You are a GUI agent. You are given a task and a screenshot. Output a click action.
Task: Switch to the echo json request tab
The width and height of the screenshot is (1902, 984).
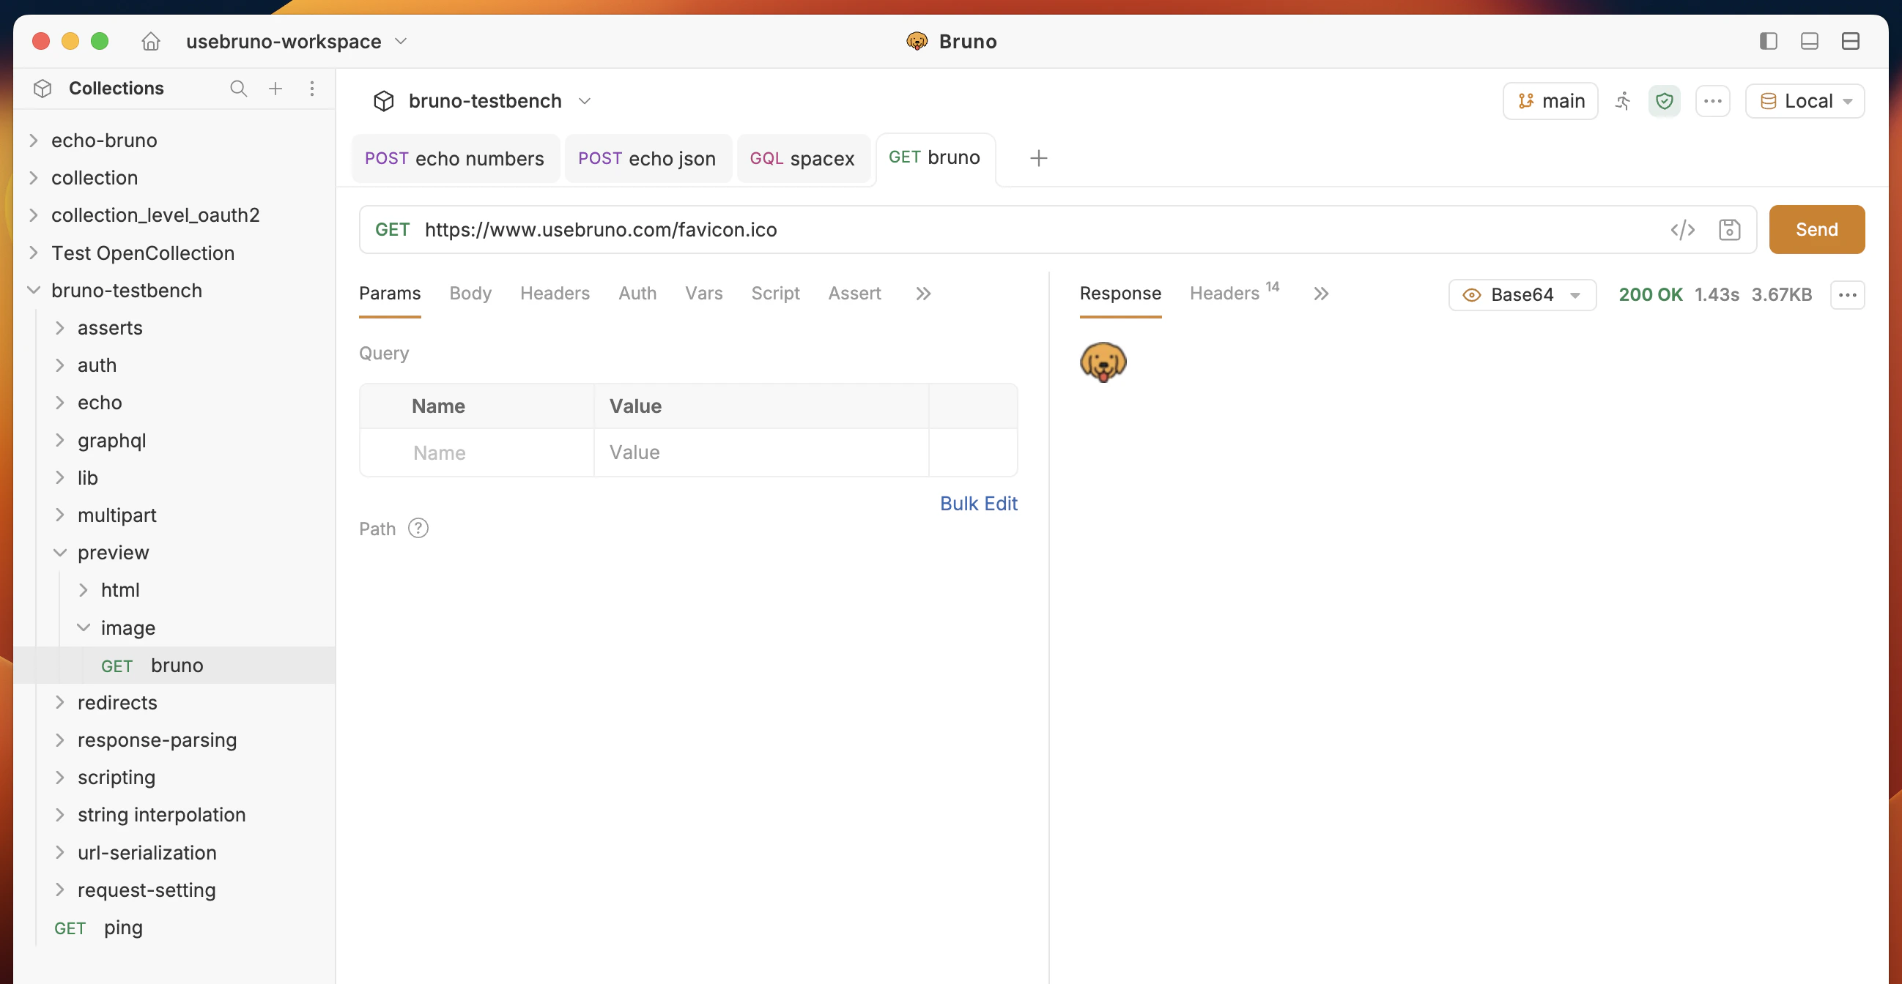[648, 158]
